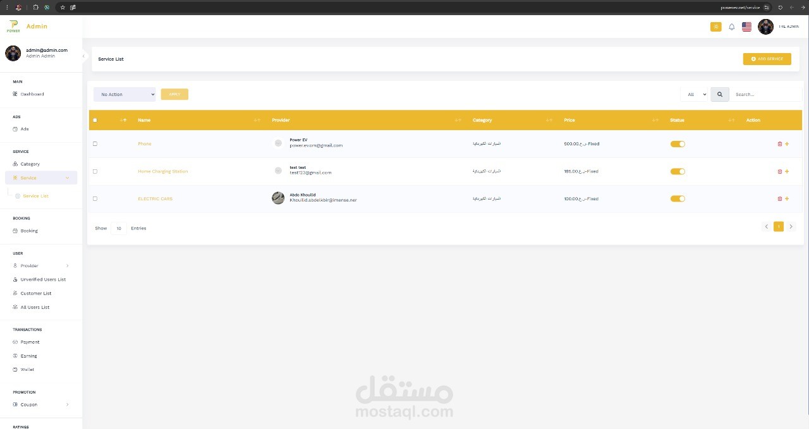809x429 pixels.
Task: Tick the ELECTRIC CARS row checkbox
Action: (x=95, y=199)
